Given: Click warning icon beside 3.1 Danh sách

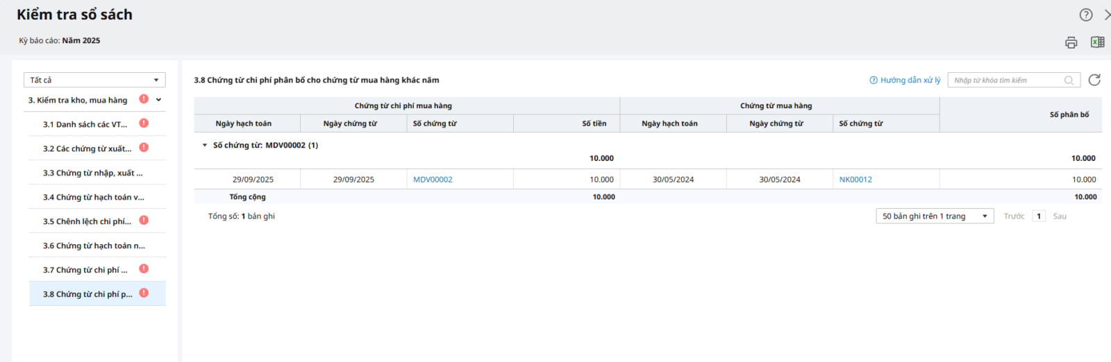Looking at the screenshot, I should [x=144, y=123].
